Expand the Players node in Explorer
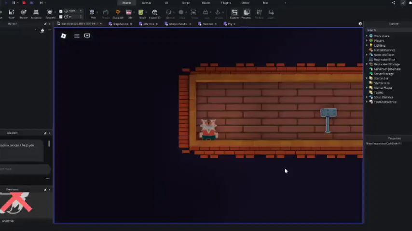This screenshot has width=412, height=231. [367, 40]
